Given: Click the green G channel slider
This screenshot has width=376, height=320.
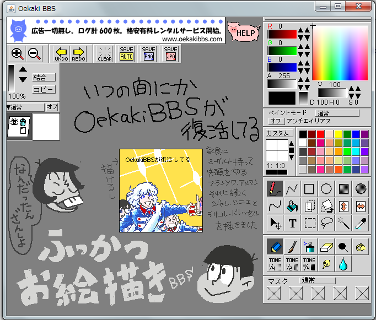Looking at the screenshot, I should click(x=282, y=51).
